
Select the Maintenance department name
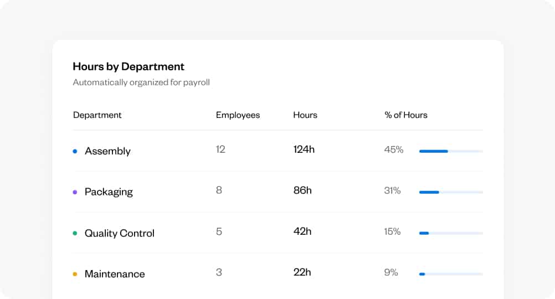pos(115,274)
